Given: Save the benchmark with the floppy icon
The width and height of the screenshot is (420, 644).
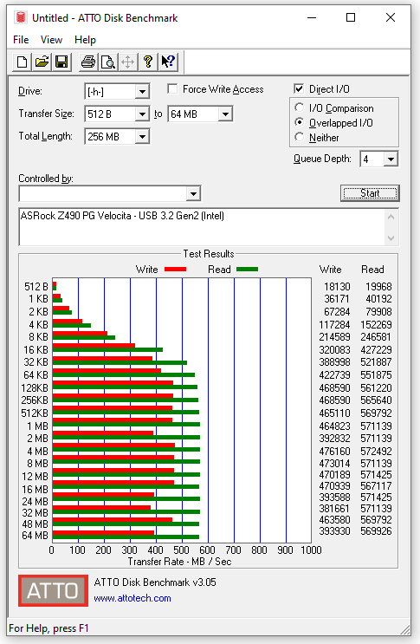Looking at the screenshot, I should point(61,62).
